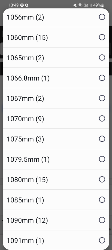Image resolution: width=112 pixels, height=250 pixels.
Task: Select the 1090mm (12) radio option
Action: click(x=102, y=220)
